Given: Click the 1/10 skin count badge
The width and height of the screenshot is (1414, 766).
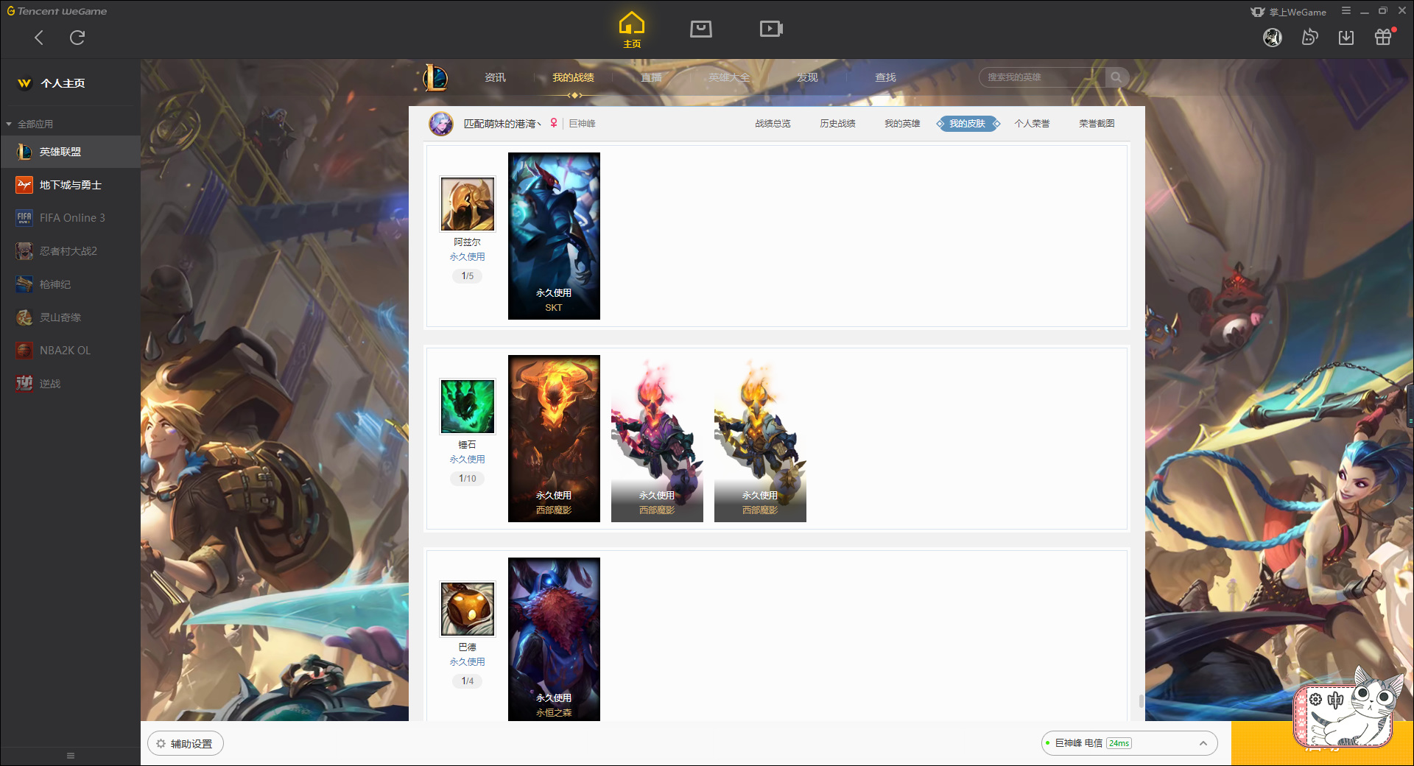Looking at the screenshot, I should [x=468, y=479].
